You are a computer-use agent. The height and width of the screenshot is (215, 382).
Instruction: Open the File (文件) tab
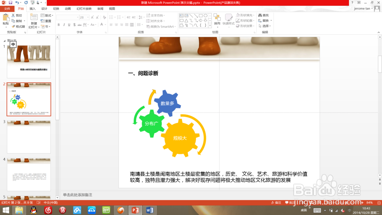7,8
